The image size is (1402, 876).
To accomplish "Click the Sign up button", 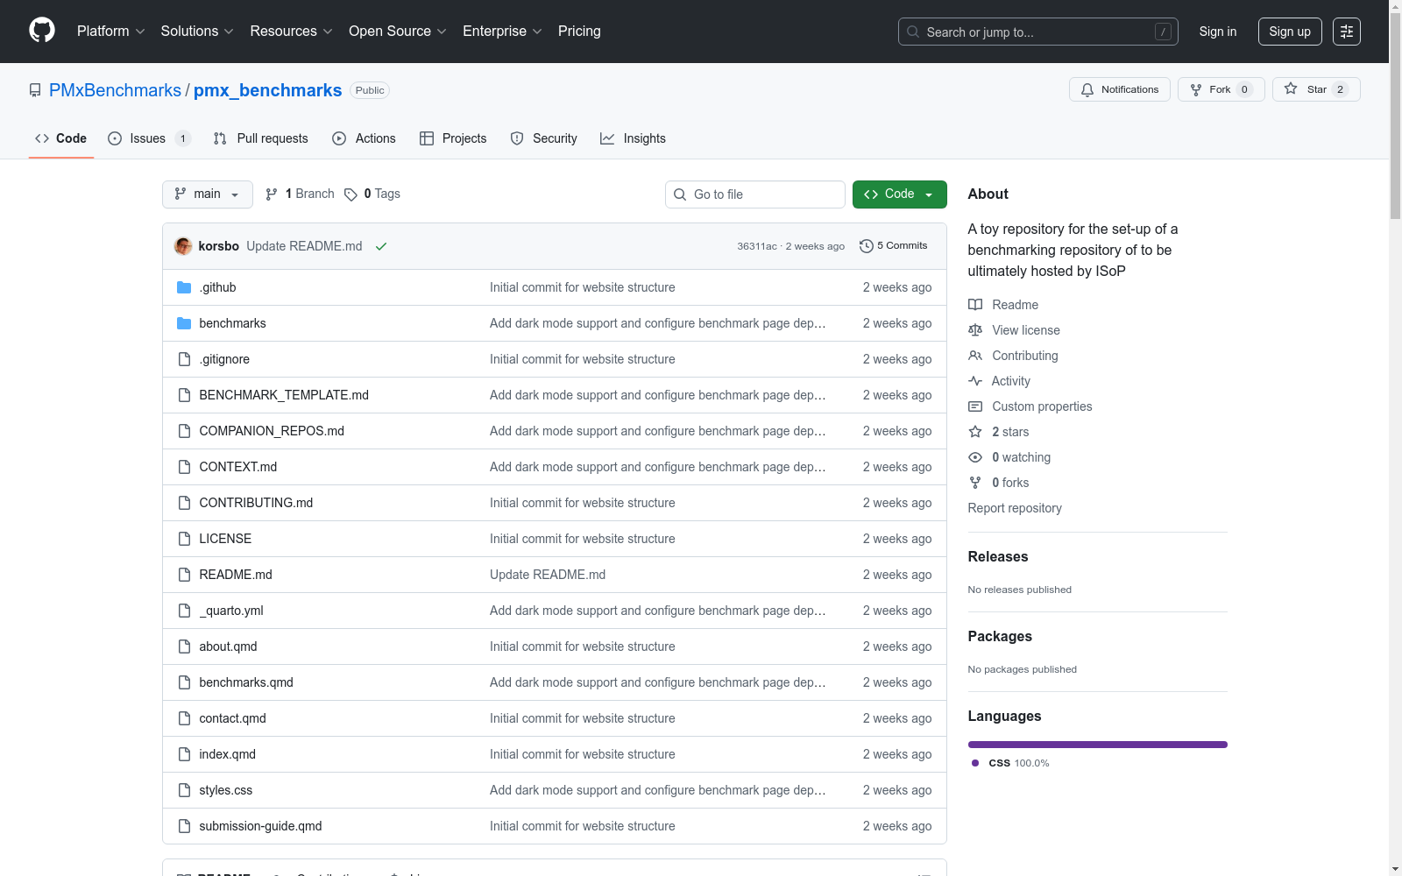I will click(x=1290, y=32).
